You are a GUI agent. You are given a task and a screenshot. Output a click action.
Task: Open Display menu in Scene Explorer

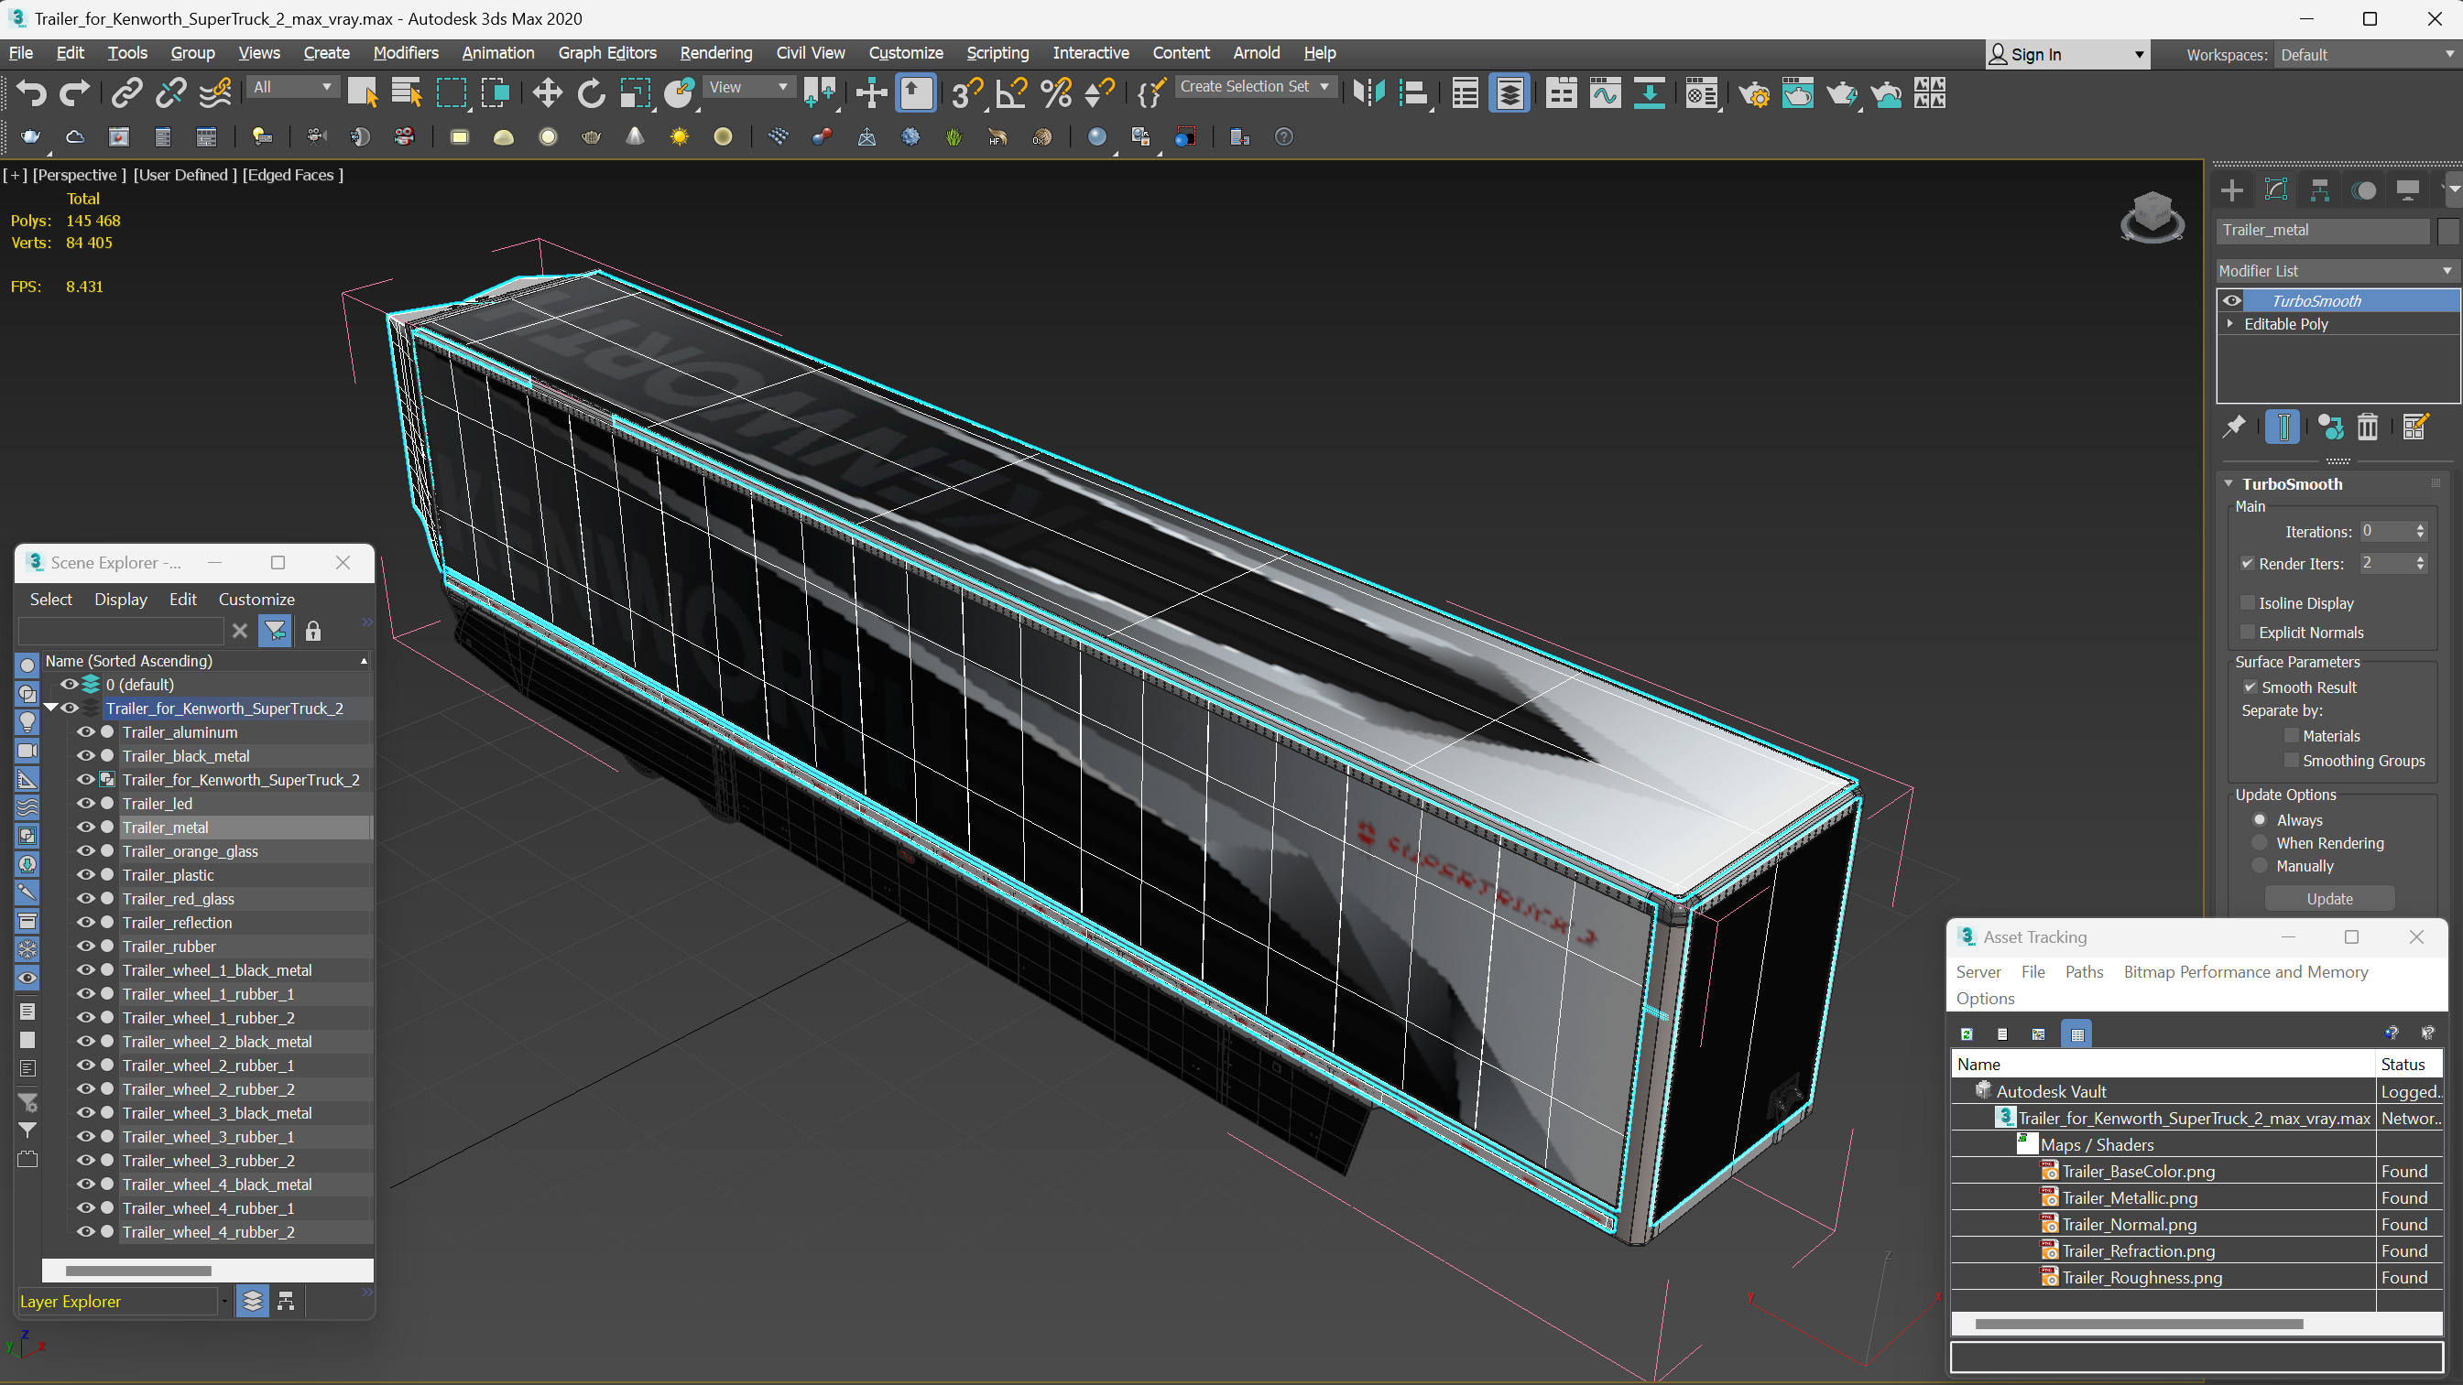pos(121,600)
